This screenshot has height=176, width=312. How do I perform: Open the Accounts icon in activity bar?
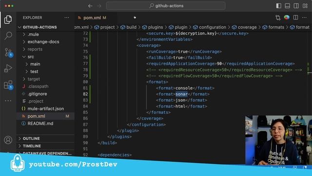pyautogui.click(x=8, y=140)
